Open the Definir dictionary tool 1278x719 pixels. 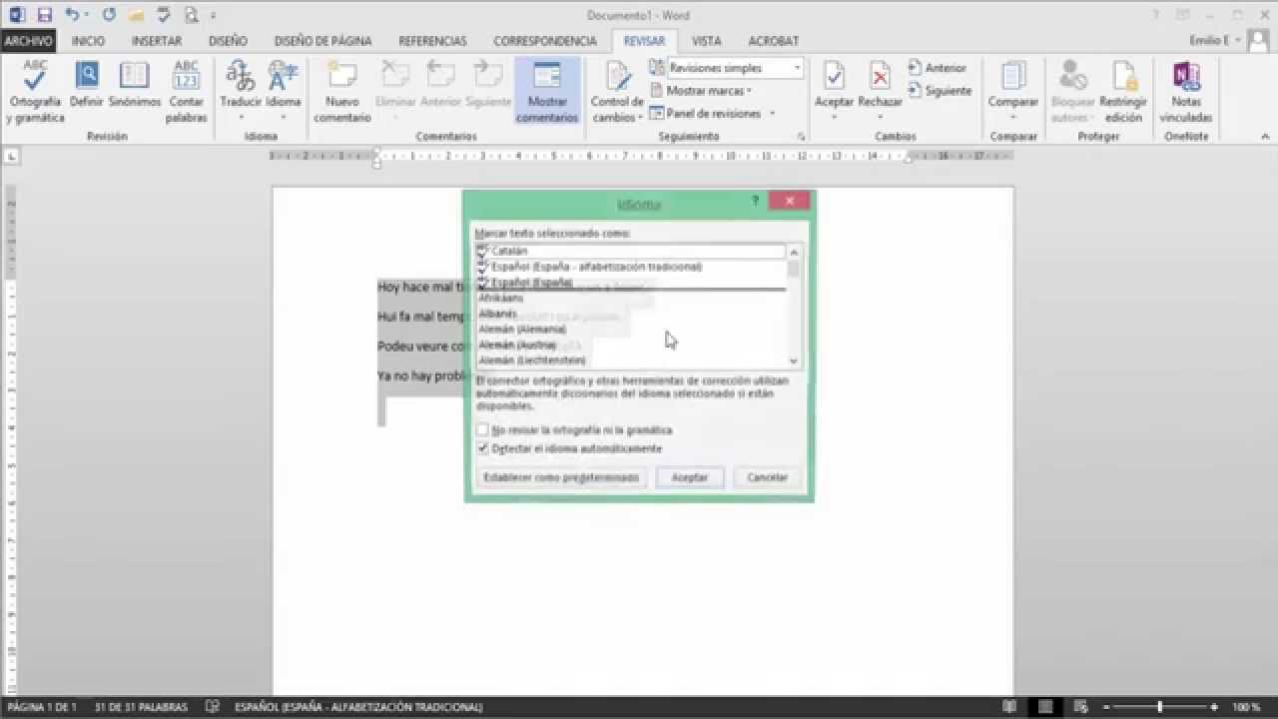[x=87, y=85]
